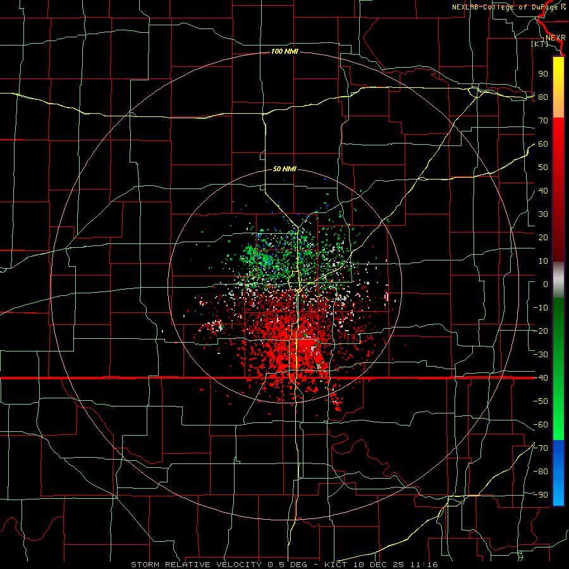Click the "50 NMI" range ring label
This screenshot has height=569, width=569.
click(284, 169)
